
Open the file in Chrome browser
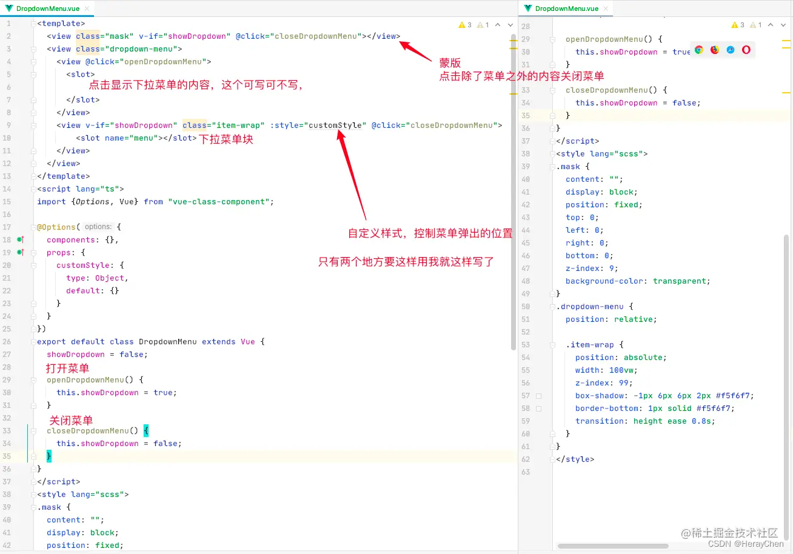[x=699, y=50]
